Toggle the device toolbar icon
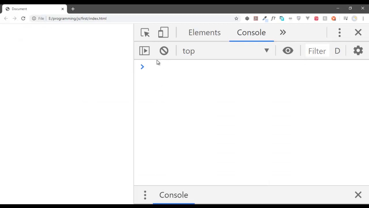This screenshot has height=208, width=369. (163, 32)
